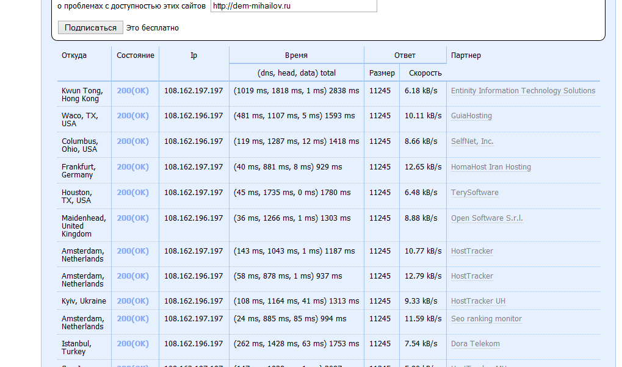Click the Партнер column header

click(466, 55)
